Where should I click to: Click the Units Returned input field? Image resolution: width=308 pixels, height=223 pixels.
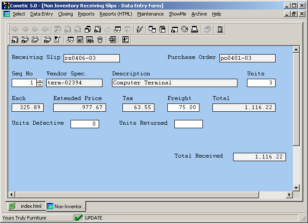[188, 124]
